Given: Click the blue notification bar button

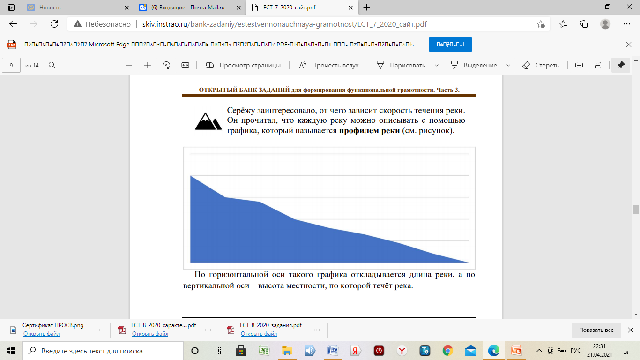Looking at the screenshot, I should coord(450,45).
